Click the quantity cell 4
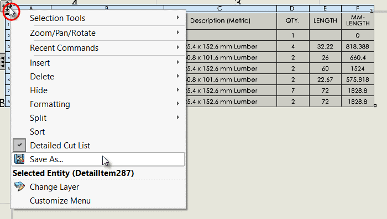The width and height of the screenshot is (387, 219). click(x=292, y=46)
